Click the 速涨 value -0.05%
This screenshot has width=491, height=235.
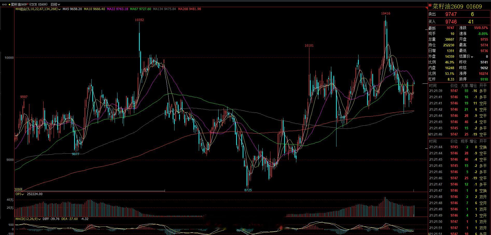pyautogui.click(x=483, y=34)
